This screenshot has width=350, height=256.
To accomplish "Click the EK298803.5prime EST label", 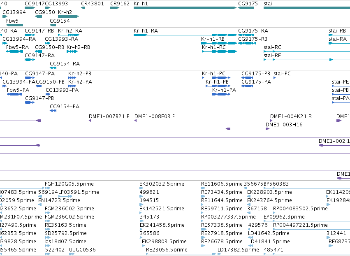I will (x=164, y=242).
